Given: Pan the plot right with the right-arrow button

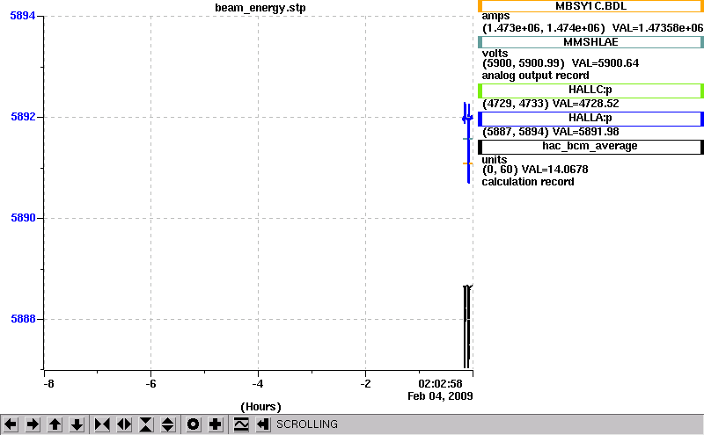Looking at the screenshot, I should click(33, 424).
